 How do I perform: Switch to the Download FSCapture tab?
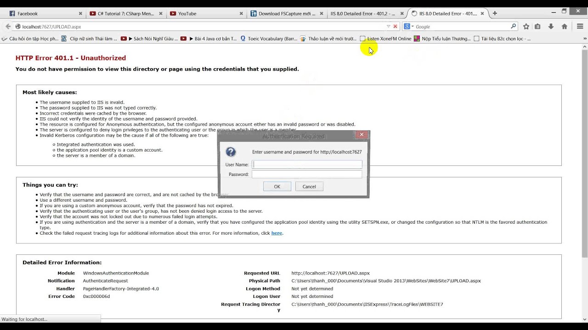tap(285, 14)
